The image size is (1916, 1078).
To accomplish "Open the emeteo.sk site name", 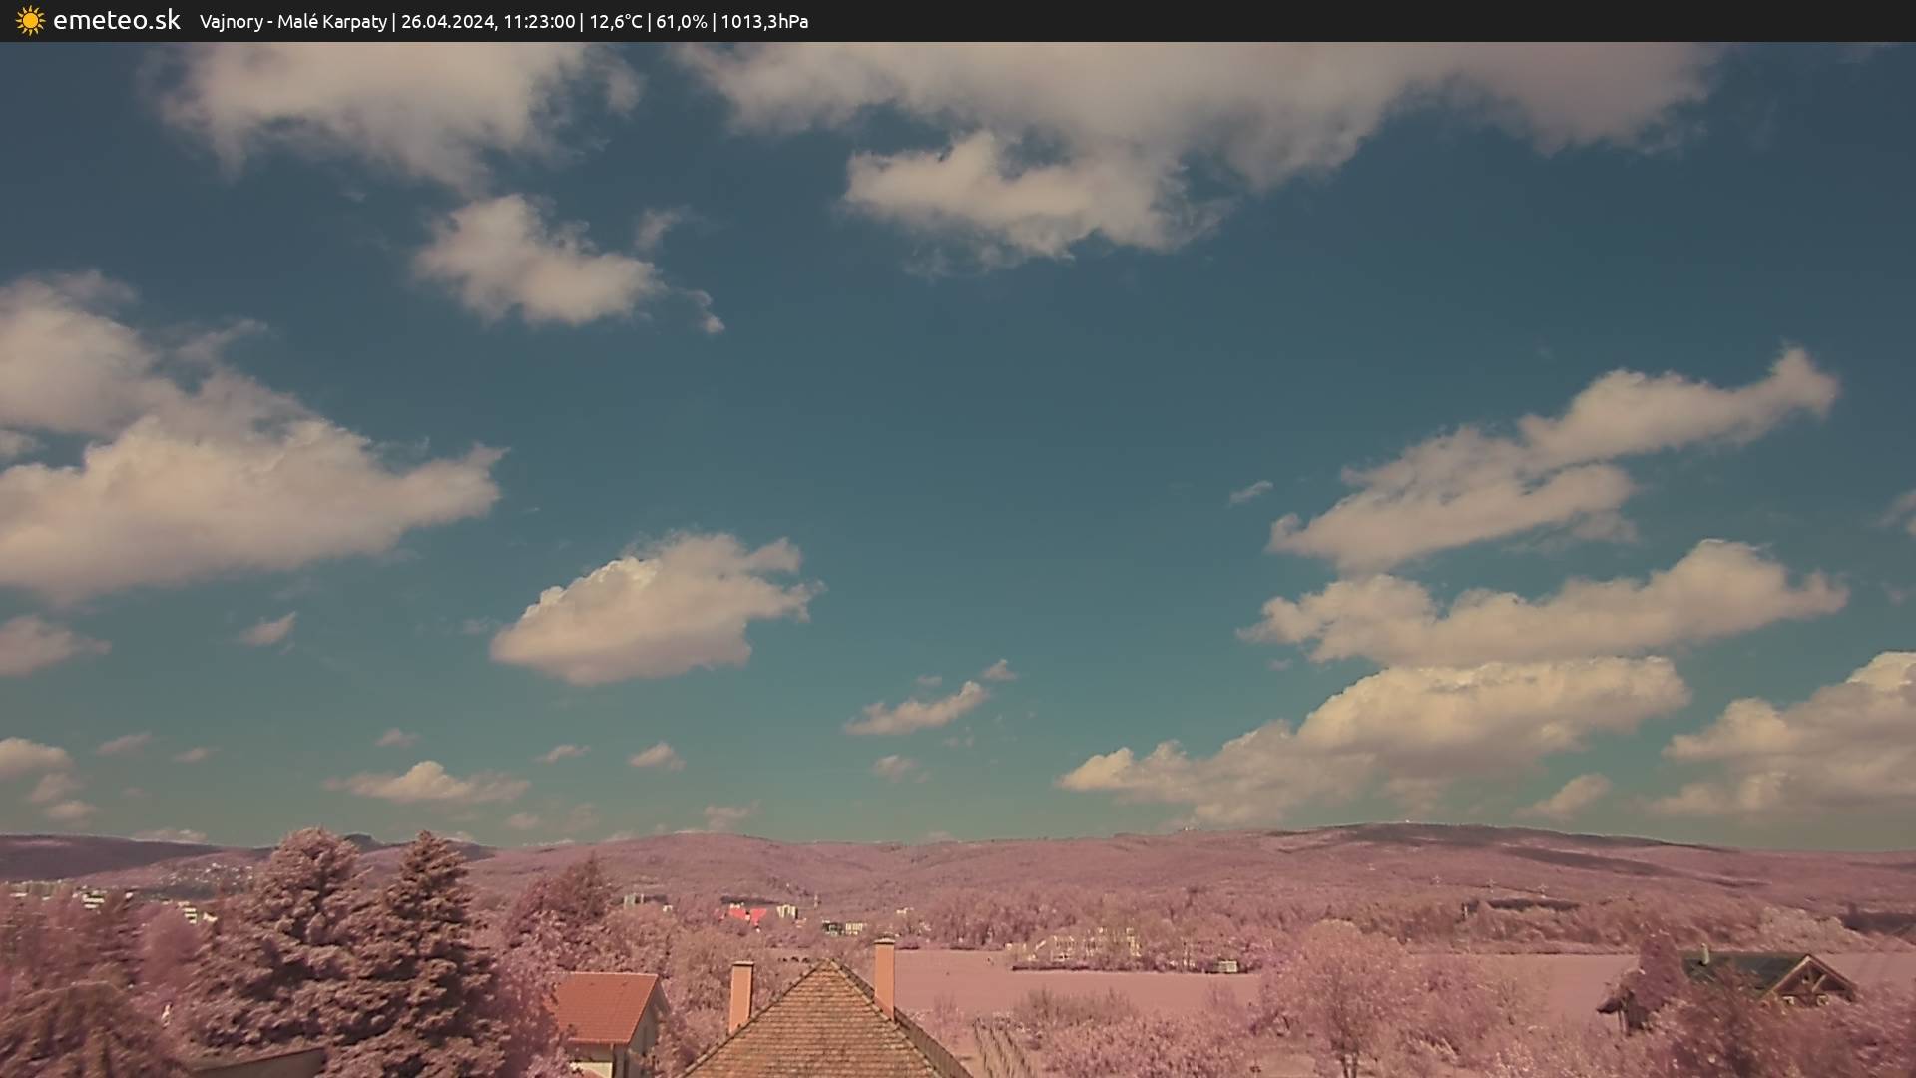I will tap(116, 21).
